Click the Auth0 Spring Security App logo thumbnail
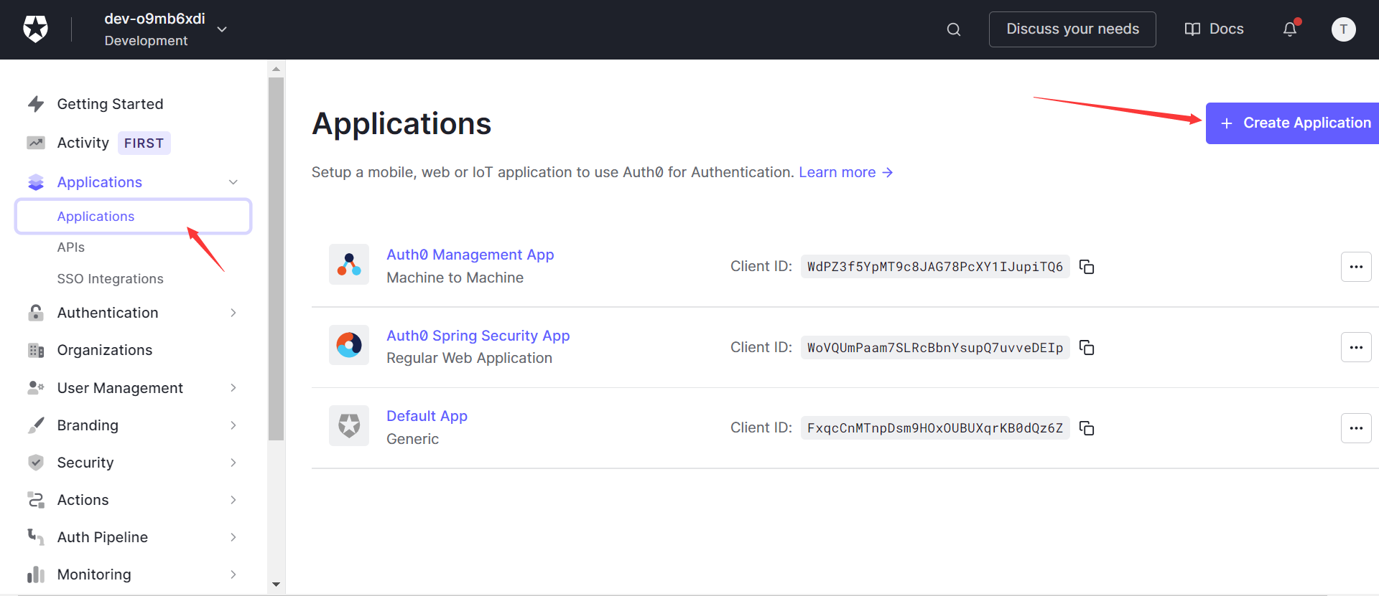The width and height of the screenshot is (1379, 596). coord(349,345)
